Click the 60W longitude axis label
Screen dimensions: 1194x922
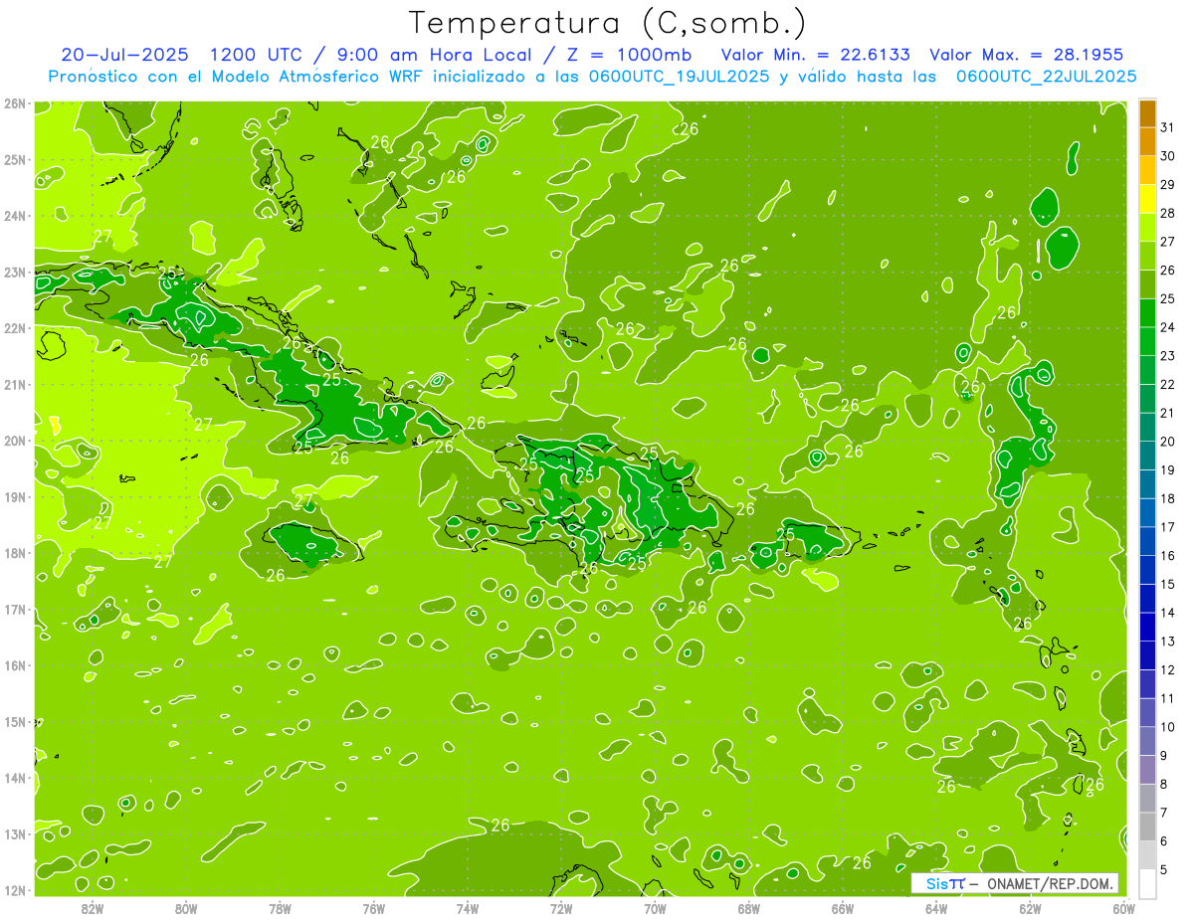[1123, 908]
